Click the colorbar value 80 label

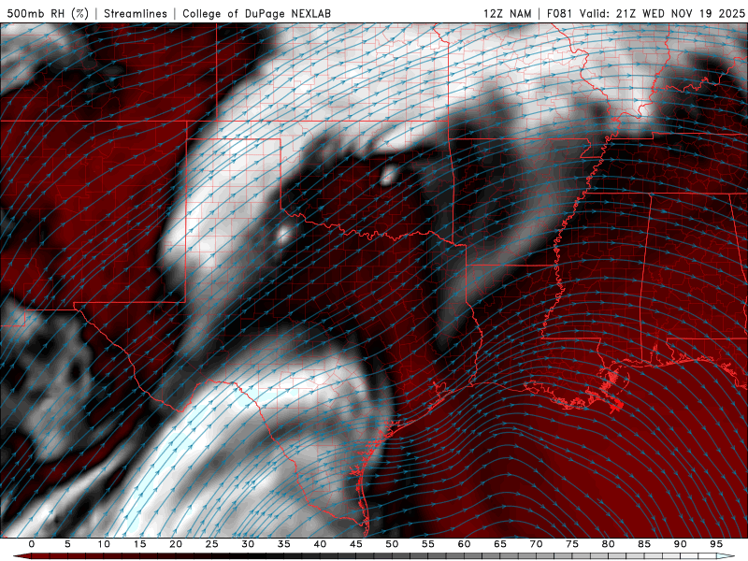tap(608, 544)
